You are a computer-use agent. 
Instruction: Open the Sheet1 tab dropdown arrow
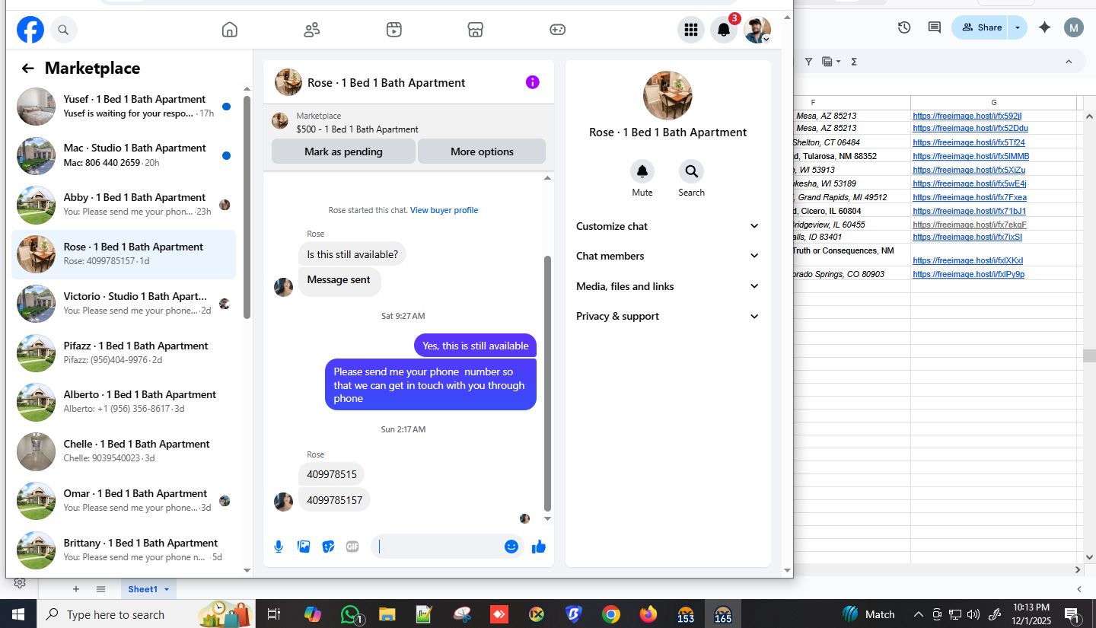point(167,589)
